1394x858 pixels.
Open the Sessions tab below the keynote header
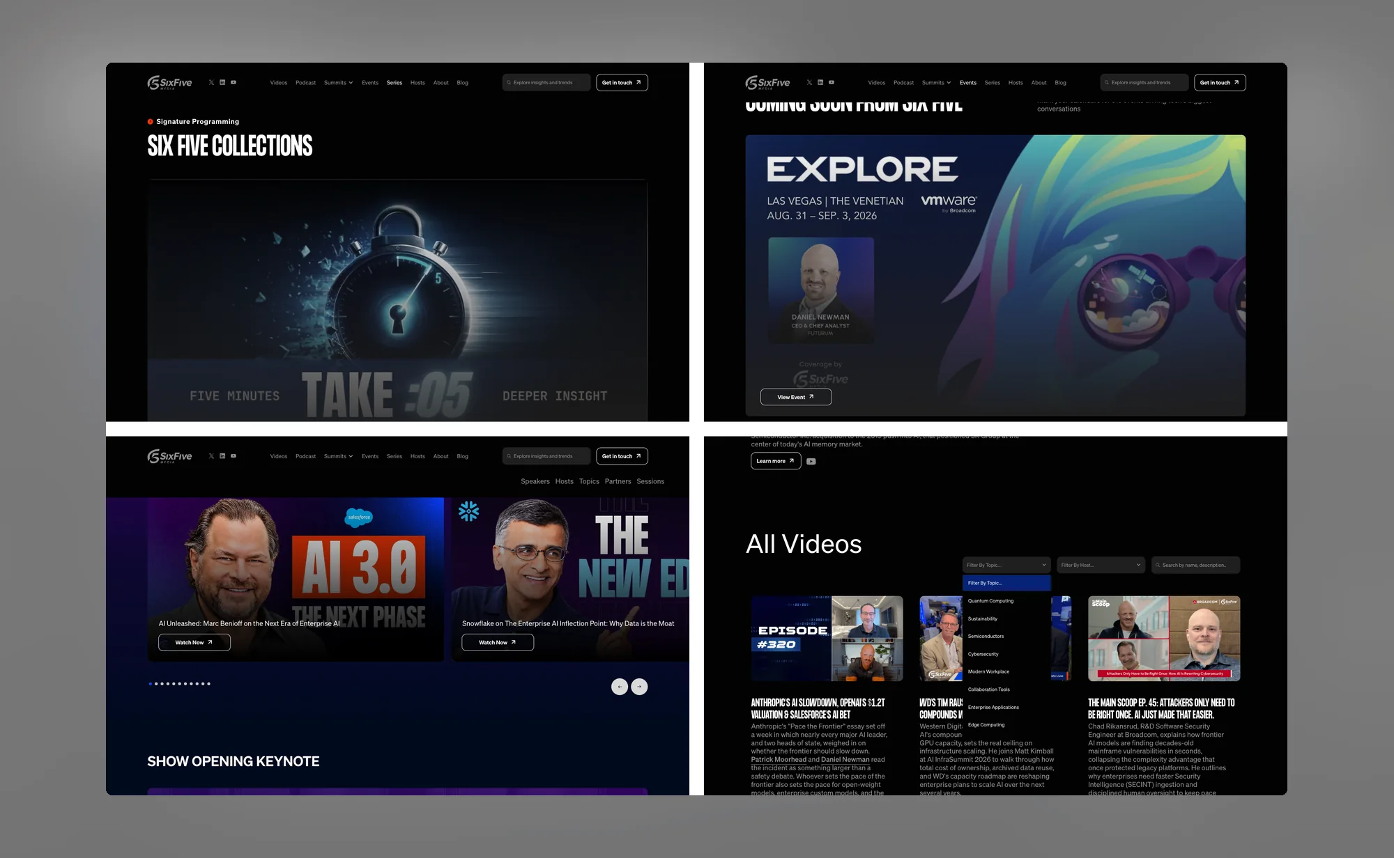point(650,481)
